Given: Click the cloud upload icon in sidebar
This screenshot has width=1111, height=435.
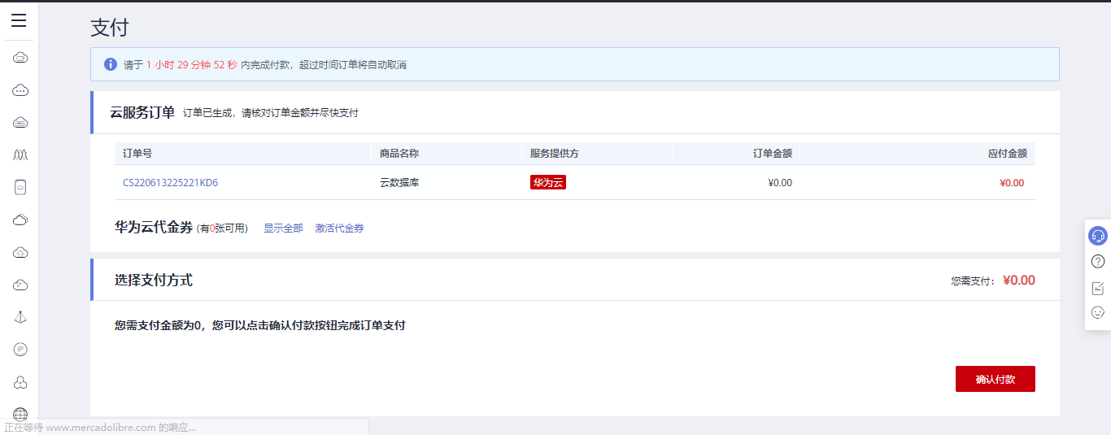Looking at the screenshot, I should click(x=20, y=253).
